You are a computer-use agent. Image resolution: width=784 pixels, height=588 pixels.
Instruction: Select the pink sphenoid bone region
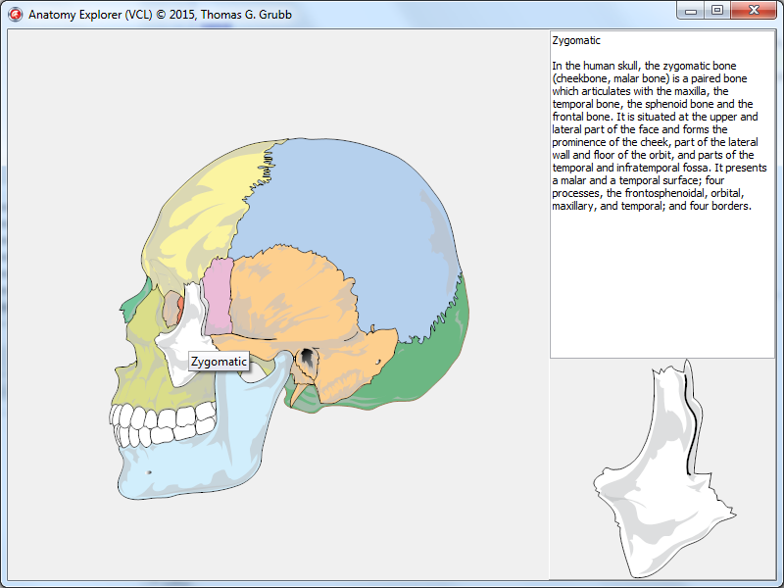[x=217, y=294]
